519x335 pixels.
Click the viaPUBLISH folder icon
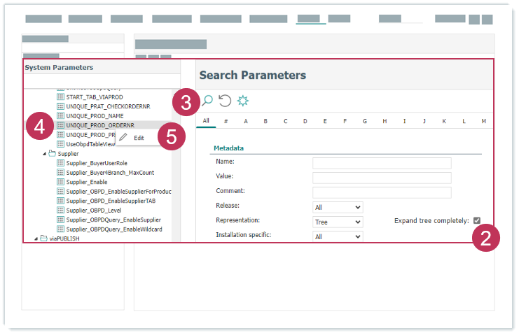pos(43,238)
